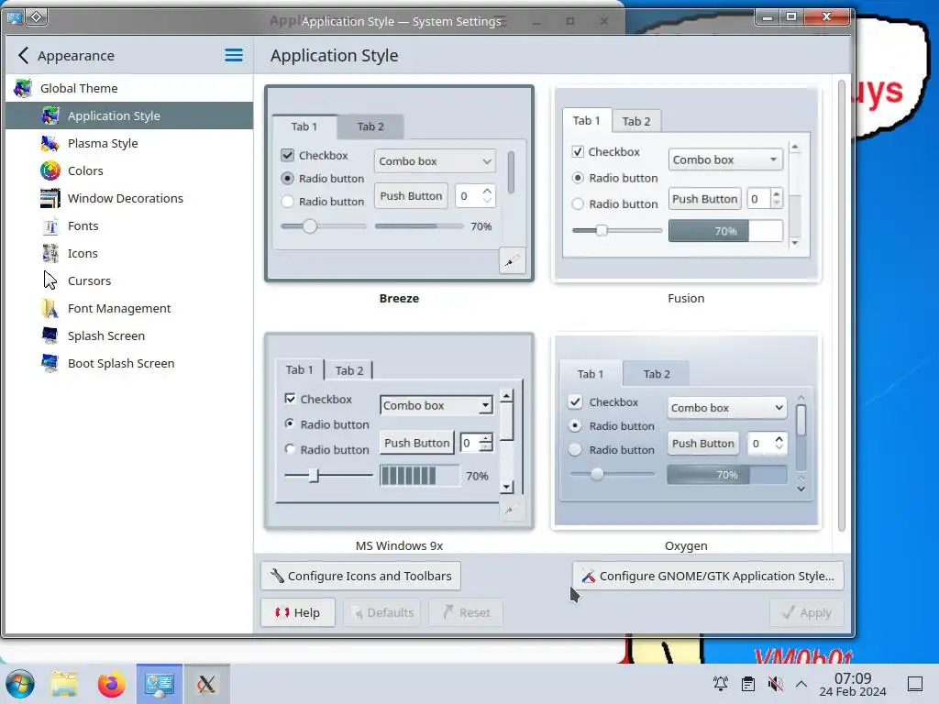This screenshot has width=939, height=704.
Task: Open the Windows-style start menu button
Action: coord(20,684)
